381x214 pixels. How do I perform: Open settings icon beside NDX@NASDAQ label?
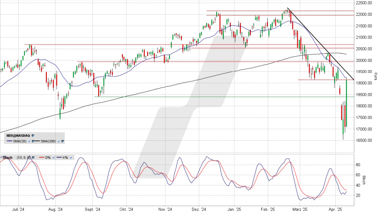[33, 136]
